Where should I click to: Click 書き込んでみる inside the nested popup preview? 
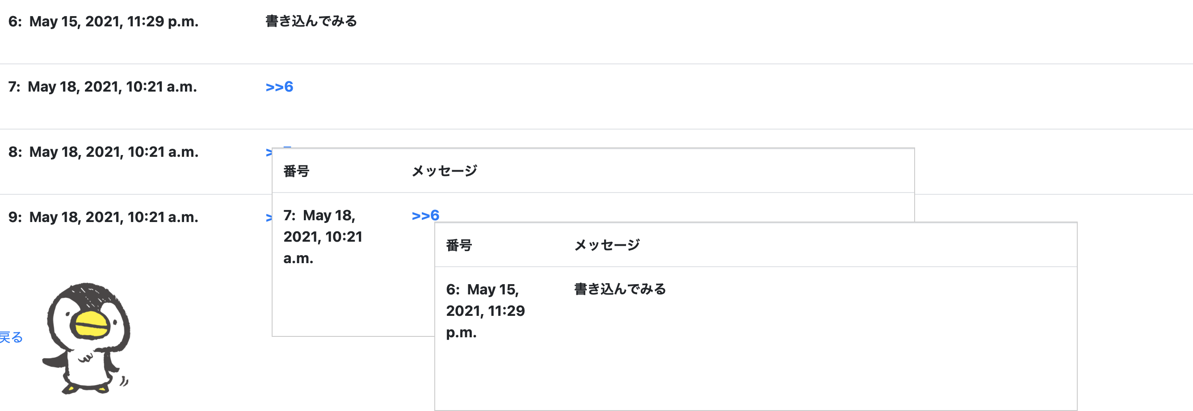point(620,288)
